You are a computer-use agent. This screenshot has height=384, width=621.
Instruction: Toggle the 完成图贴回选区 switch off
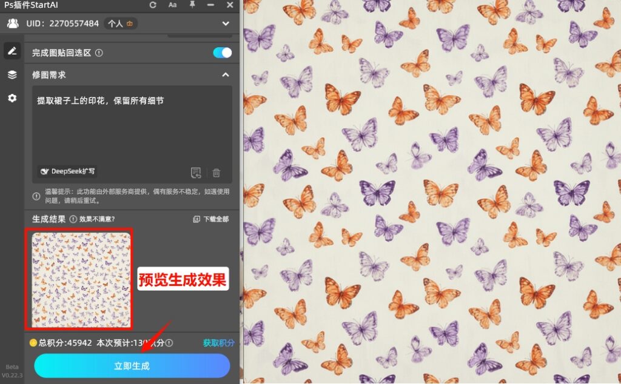[221, 53]
